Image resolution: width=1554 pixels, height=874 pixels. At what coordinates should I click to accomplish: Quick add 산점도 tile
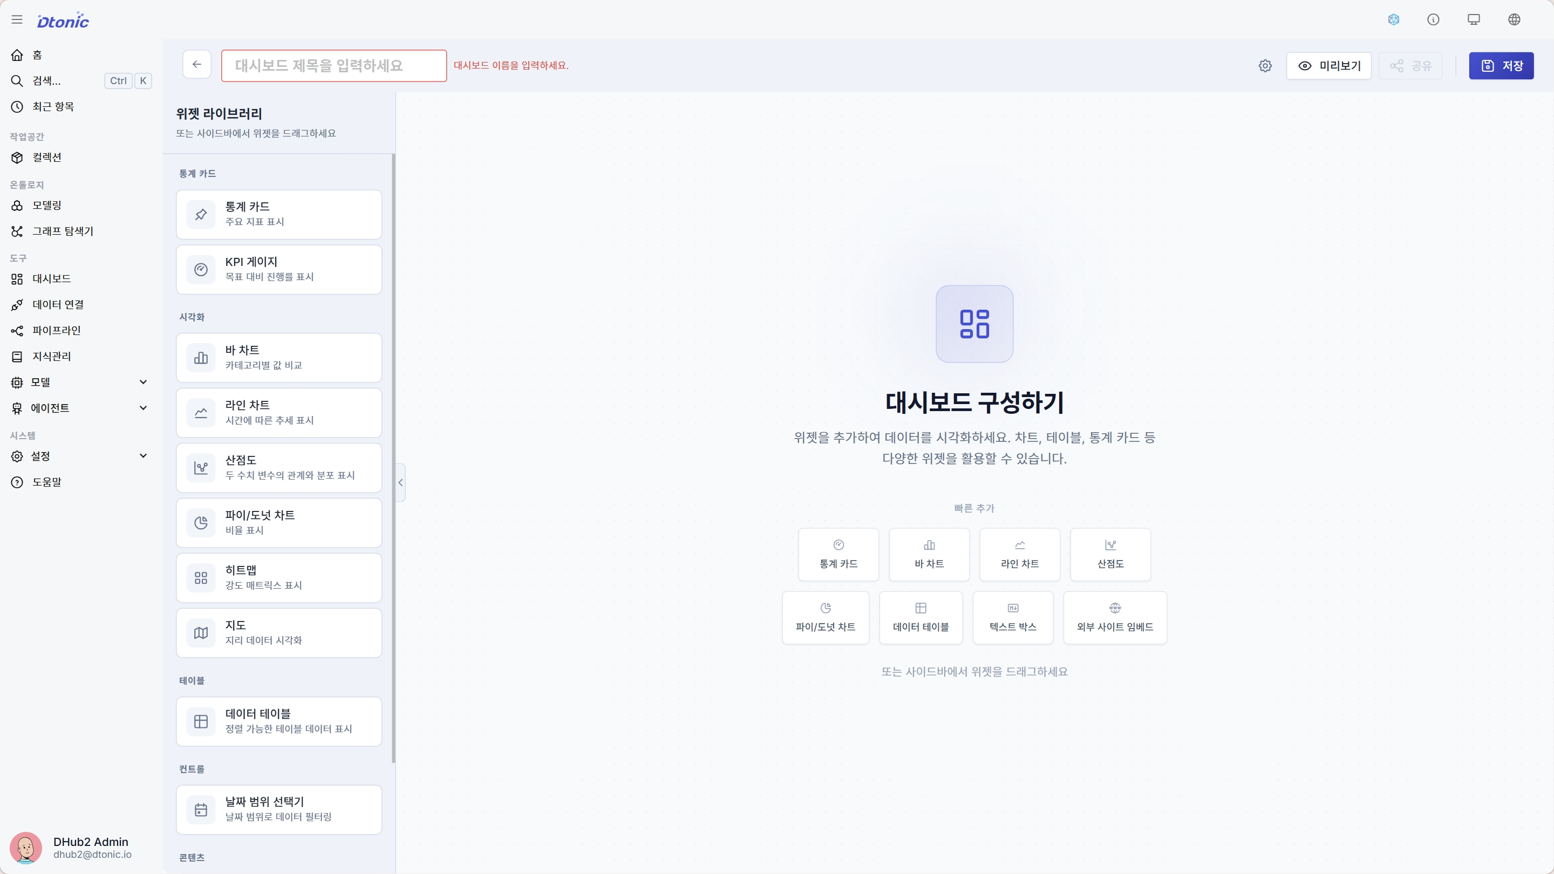click(x=1110, y=555)
